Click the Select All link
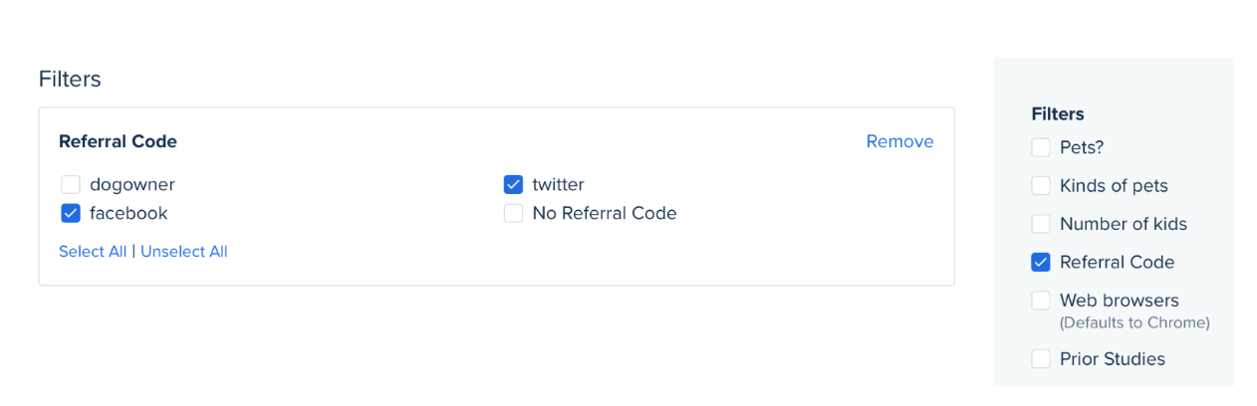1257x406 pixels. 93,252
